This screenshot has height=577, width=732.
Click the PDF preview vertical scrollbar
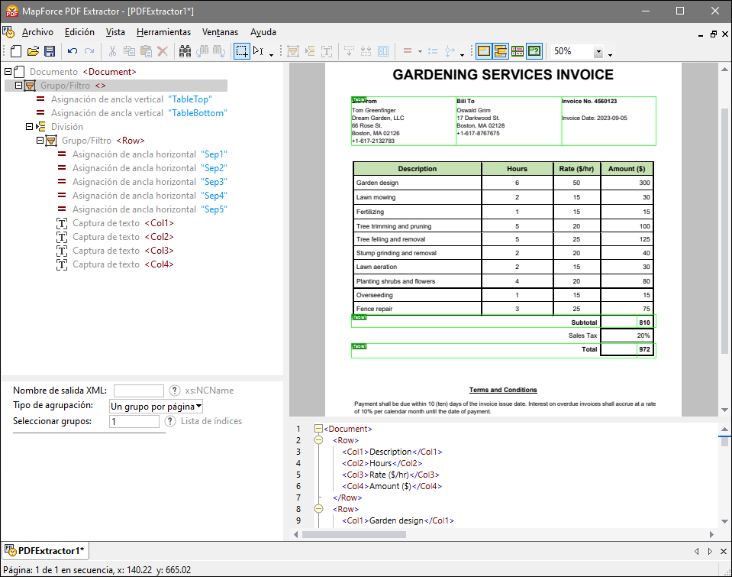click(x=724, y=229)
